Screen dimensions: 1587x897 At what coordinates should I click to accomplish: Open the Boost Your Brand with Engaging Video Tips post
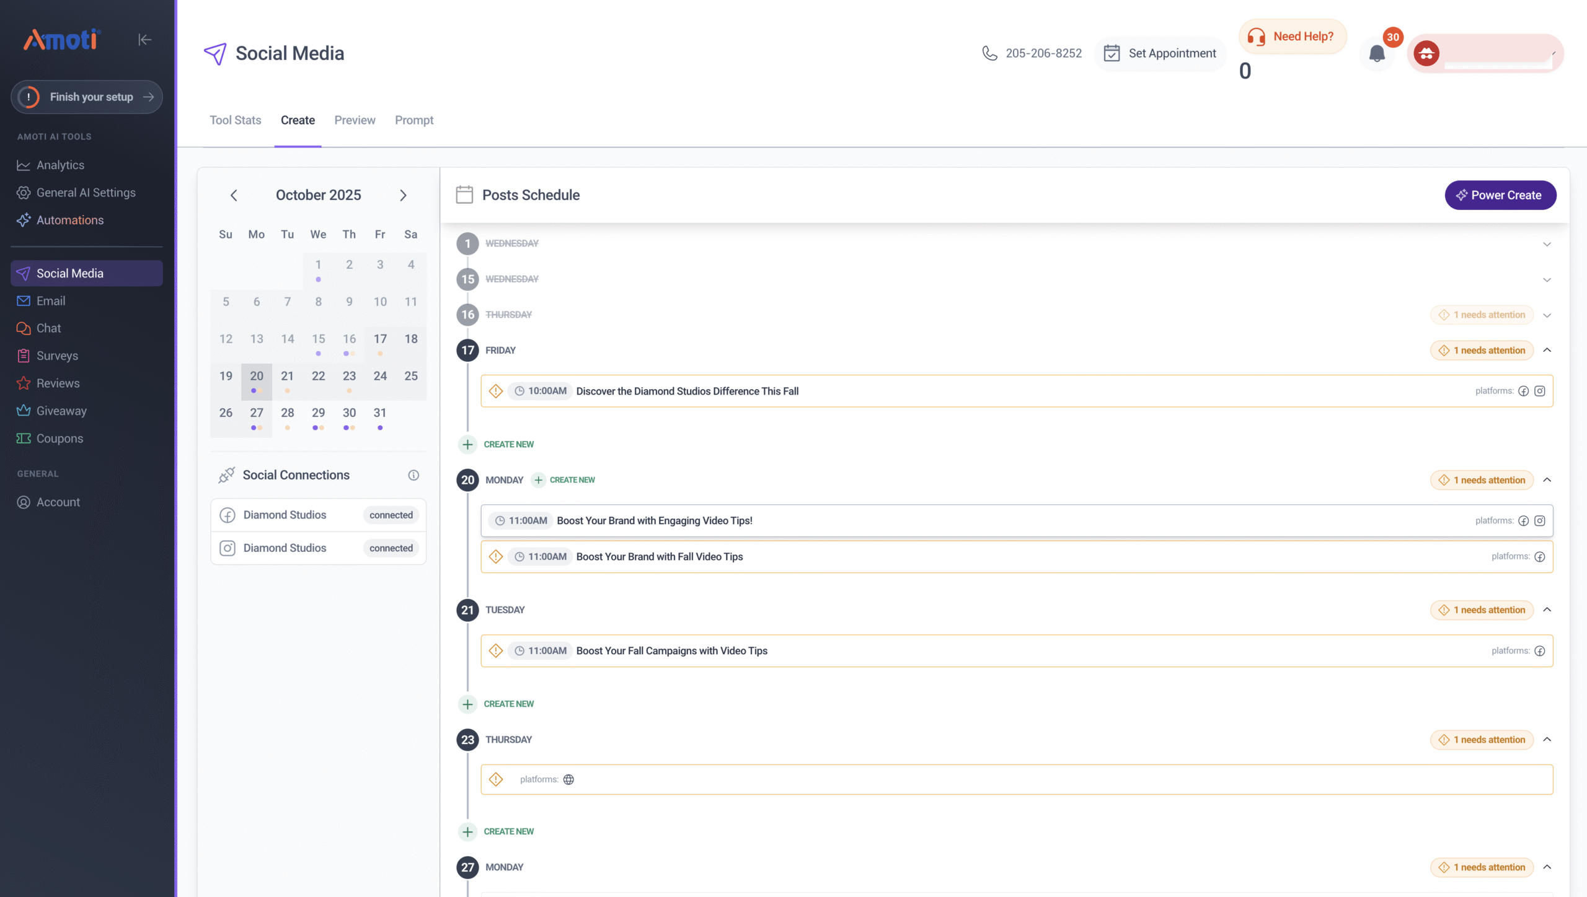pyautogui.click(x=654, y=520)
